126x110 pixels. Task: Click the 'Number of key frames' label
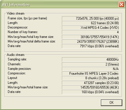(23, 32)
